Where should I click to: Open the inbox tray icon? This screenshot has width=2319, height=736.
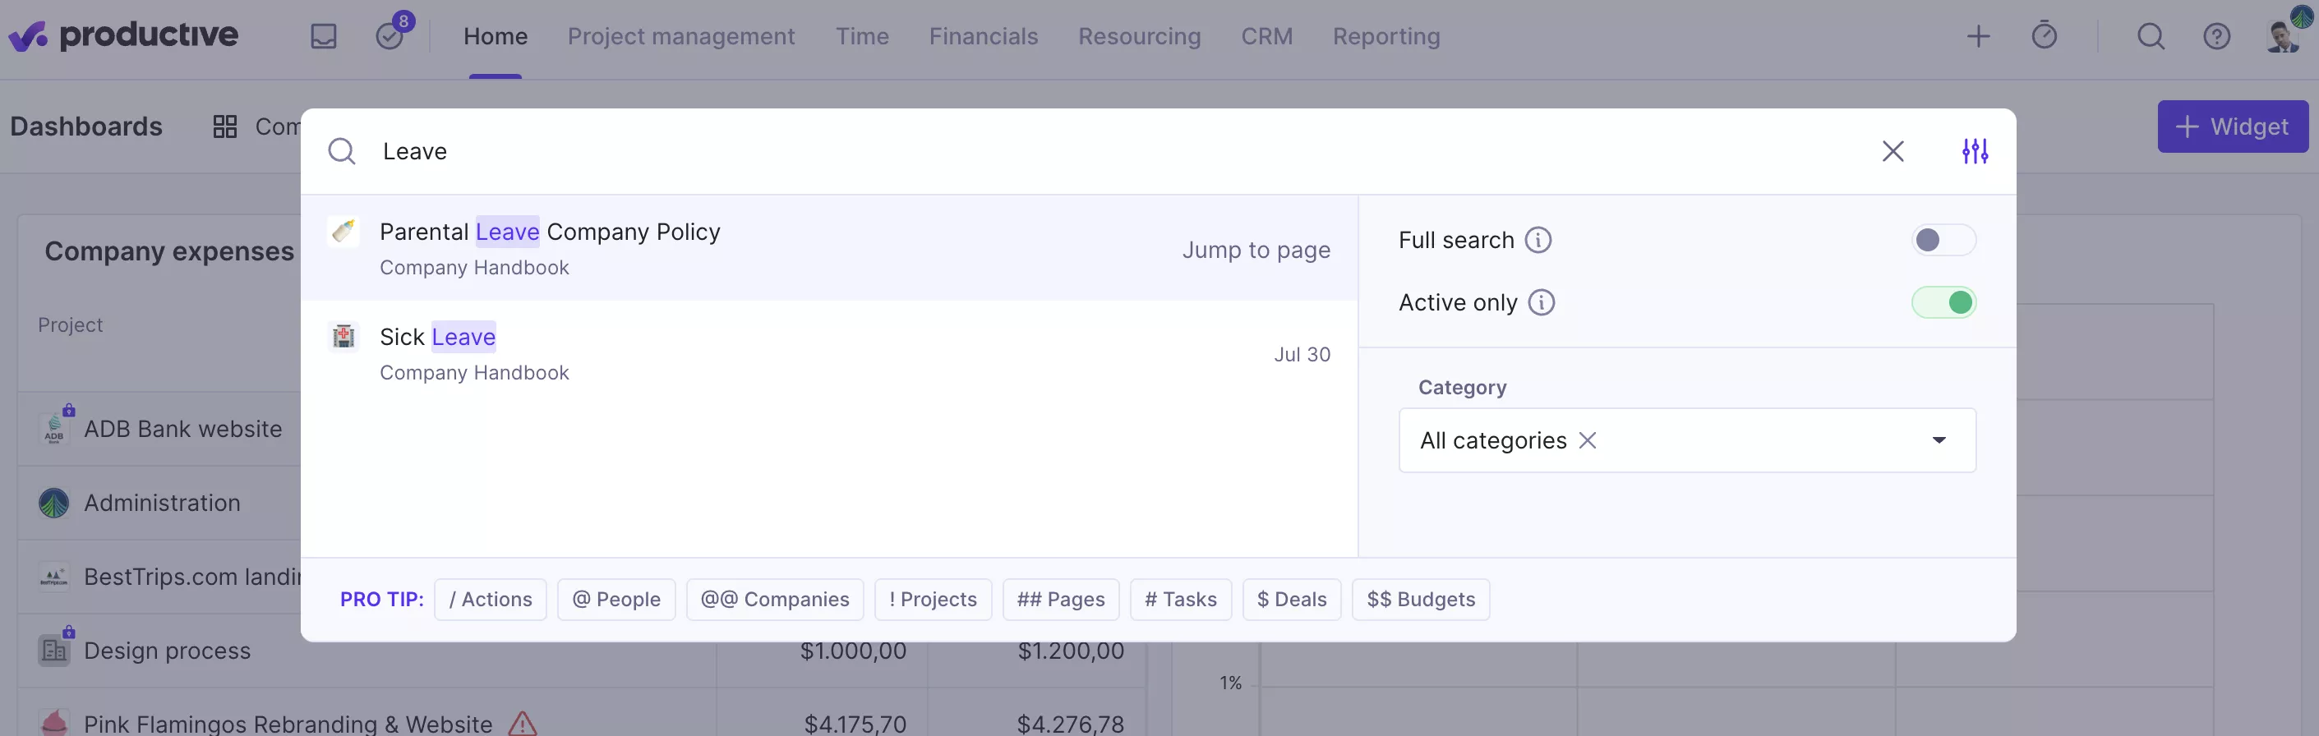[323, 36]
